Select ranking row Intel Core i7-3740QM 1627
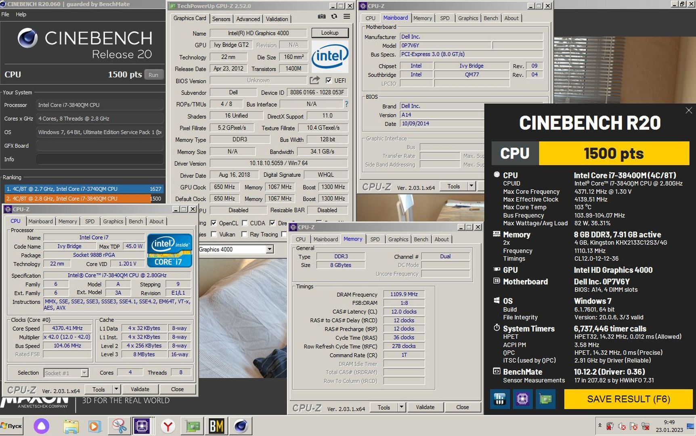The height and width of the screenshot is (436, 696). coord(84,189)
